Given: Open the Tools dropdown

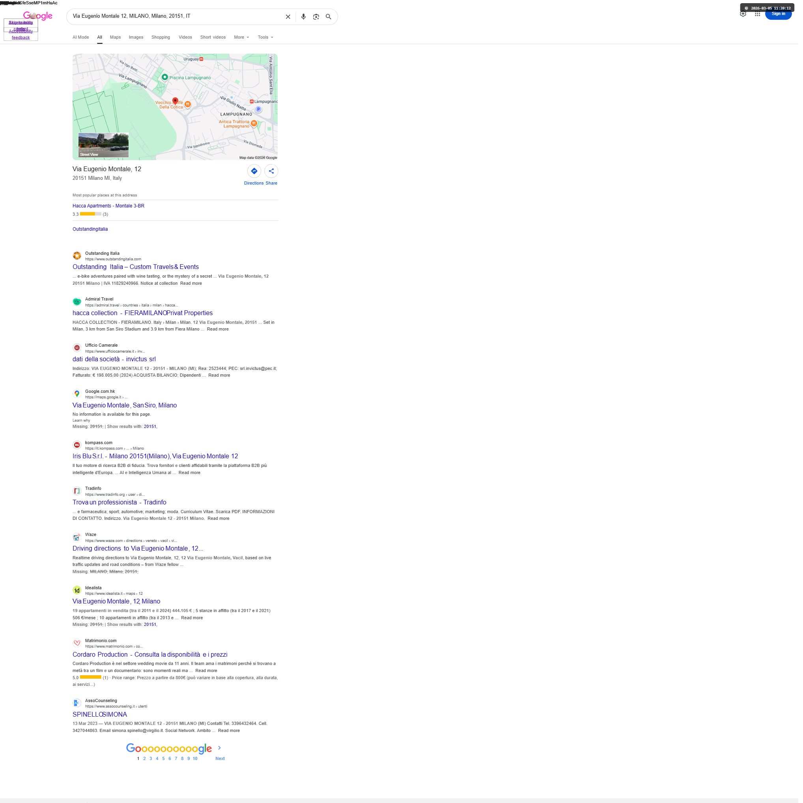Looking at the screenshot, I should point(267,37).
